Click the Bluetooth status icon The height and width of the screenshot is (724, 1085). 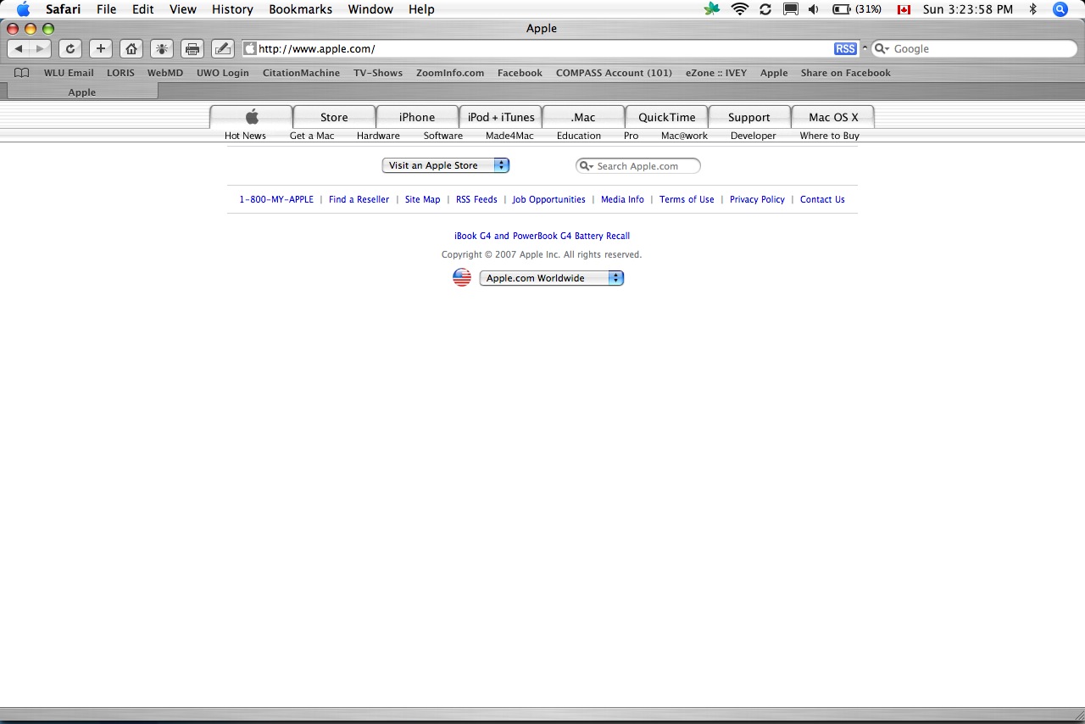point(1032,9)
